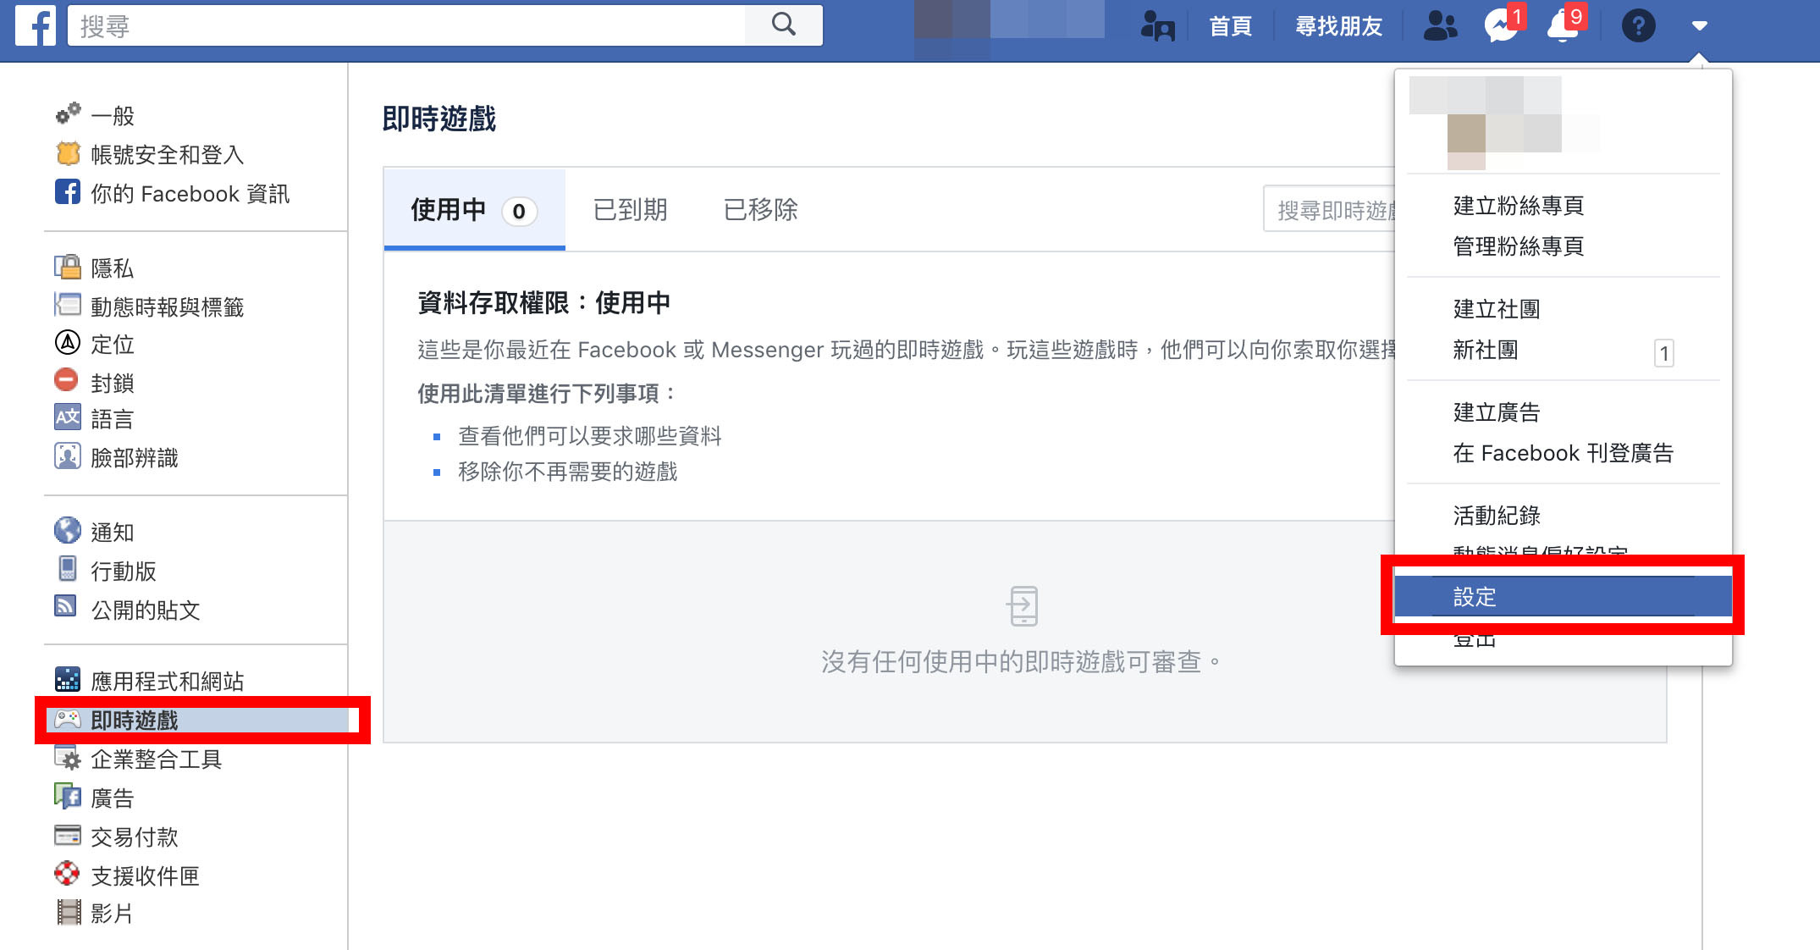Select 管理粉絲專頁 from account menu
The height and width of the screenshot is (950, 1820).
pyautogui.click(x=1519, y=246)
